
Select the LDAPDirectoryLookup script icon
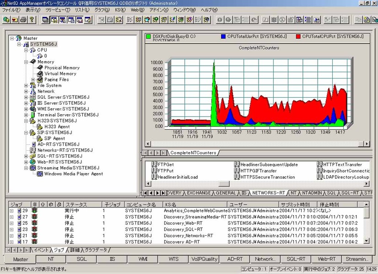pyautogui.click(x=319, y=177)
